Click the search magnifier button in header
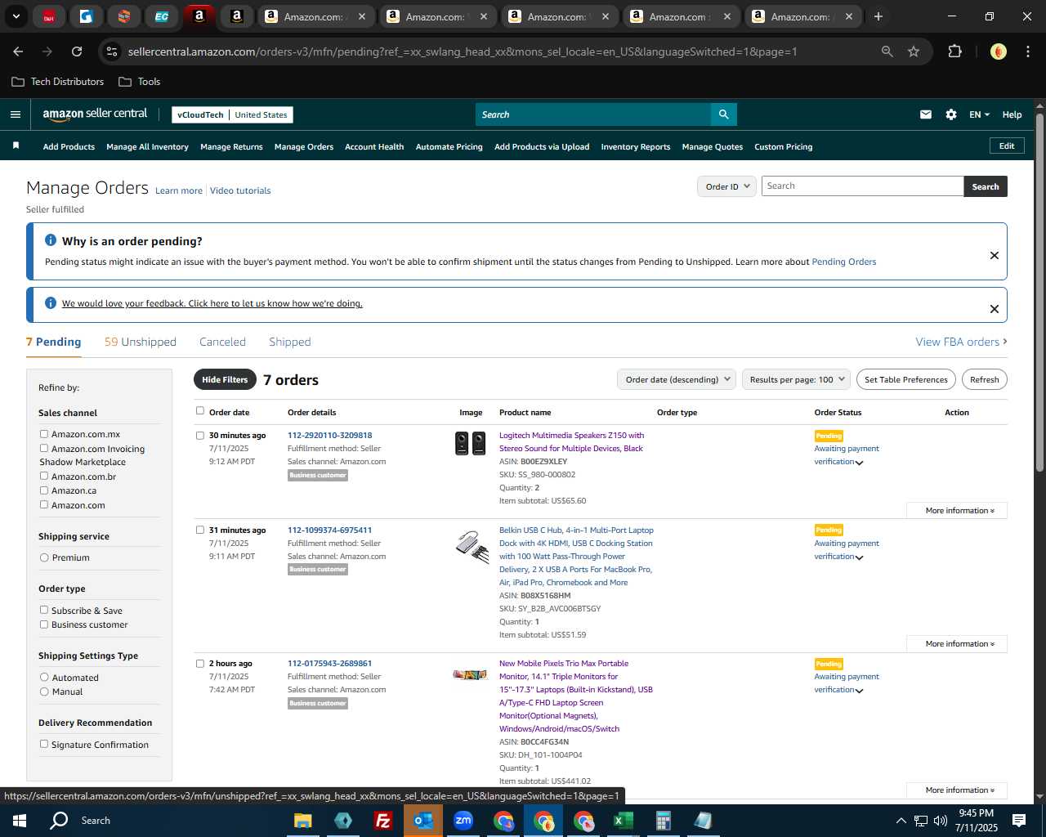 [723, 114]
